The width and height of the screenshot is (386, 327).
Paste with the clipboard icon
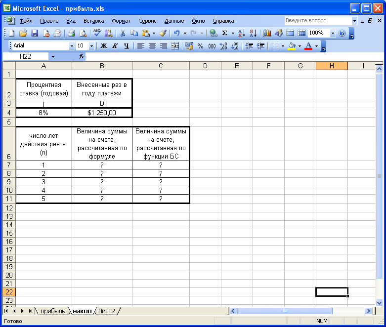146,33
